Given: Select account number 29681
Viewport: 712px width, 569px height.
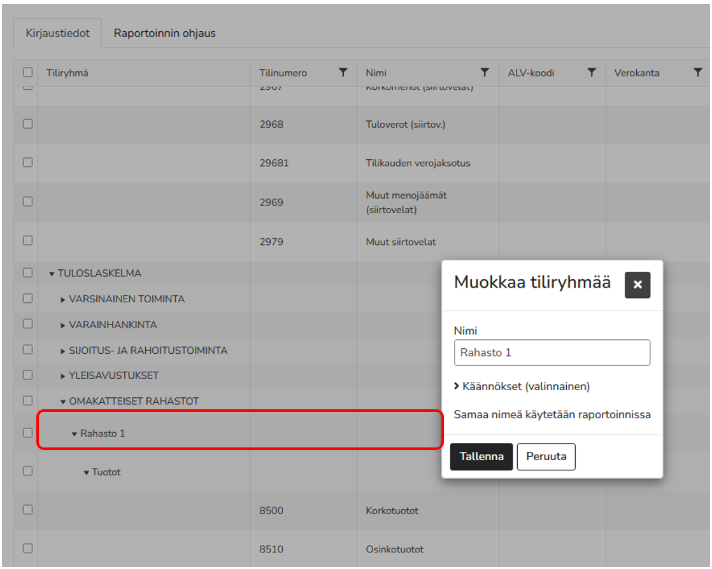Looking at the screenshot, I should pos(274,163).
